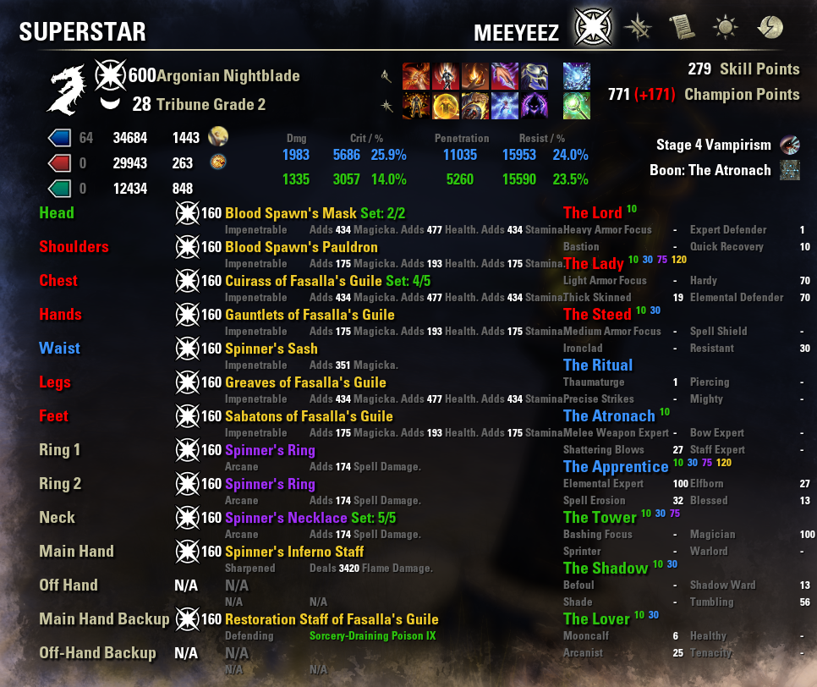
Task: Select the highlighted star compass tab icon
Action: coord(593,26)
